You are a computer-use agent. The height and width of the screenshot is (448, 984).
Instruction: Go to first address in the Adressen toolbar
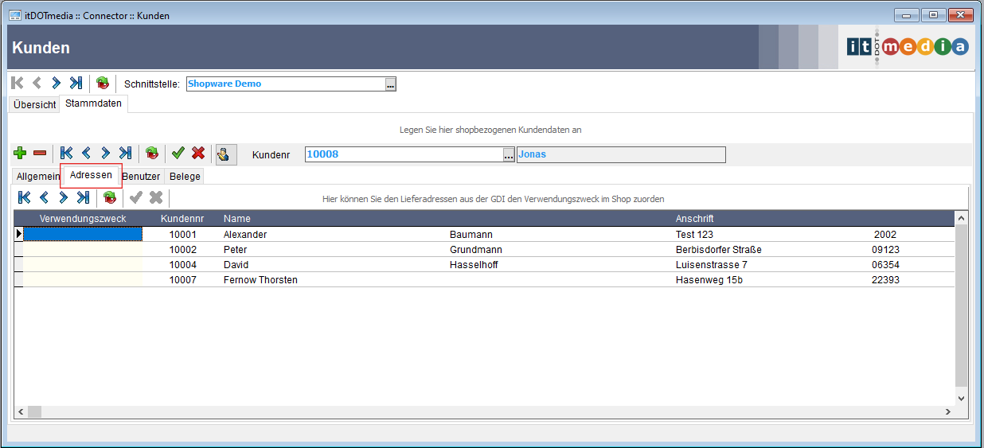coord(25,197)
